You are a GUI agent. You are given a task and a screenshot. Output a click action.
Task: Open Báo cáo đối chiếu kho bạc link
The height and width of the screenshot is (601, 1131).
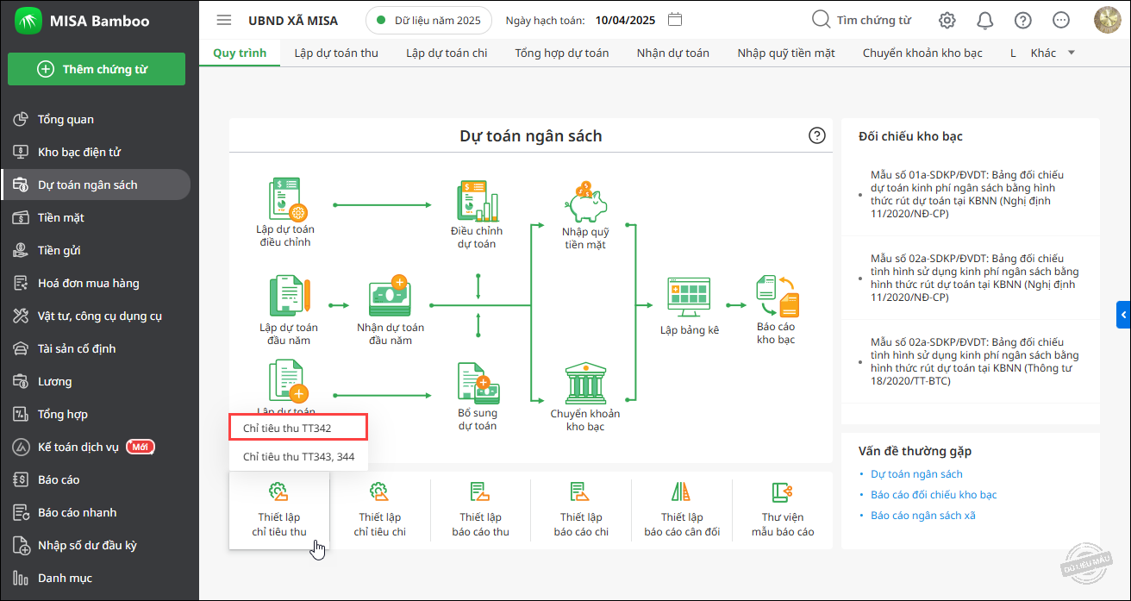[934, 494]
